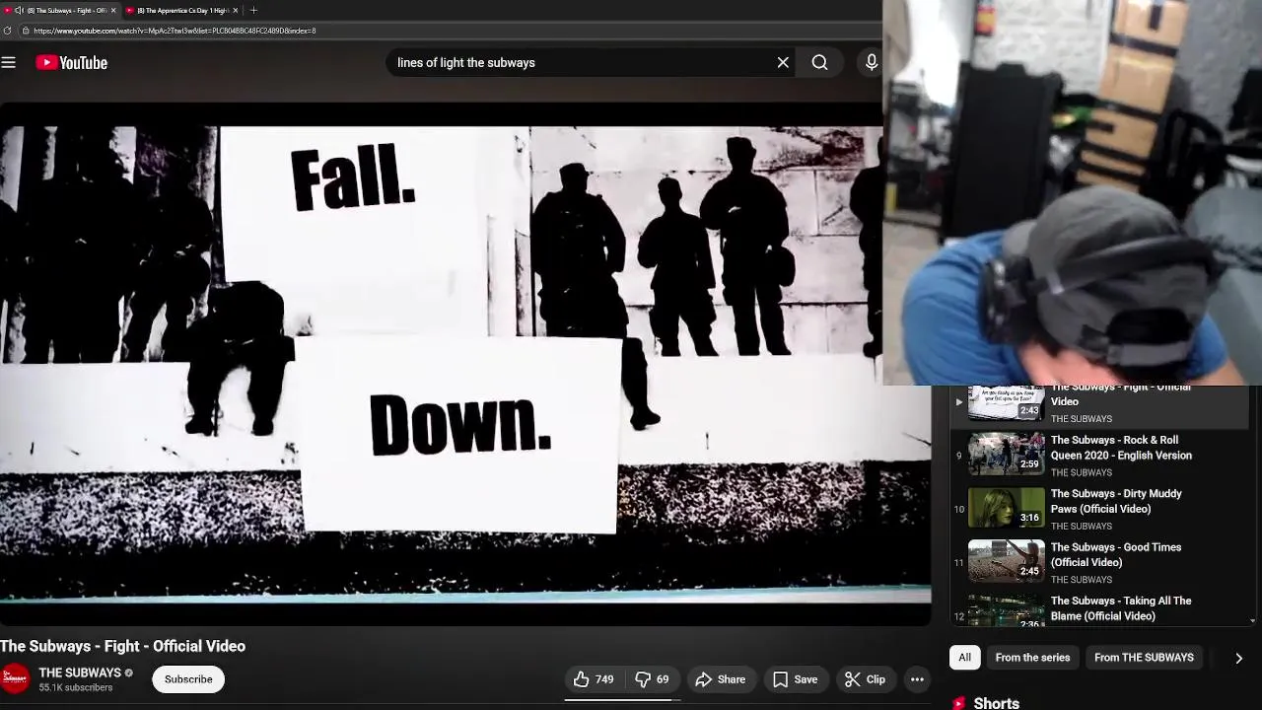The image size is (1262, 710).
Task: Open the Shorts section icon
Action: click(959, 703)
